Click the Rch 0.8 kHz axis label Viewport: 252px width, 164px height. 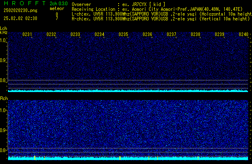tap(3, 150)
